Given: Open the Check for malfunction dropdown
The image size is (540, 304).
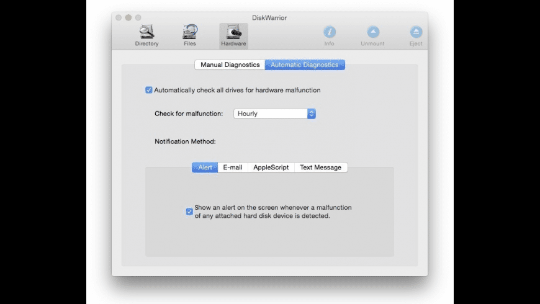Looking at the screenshot, I should pyautogui.click(x=274, y=114).
